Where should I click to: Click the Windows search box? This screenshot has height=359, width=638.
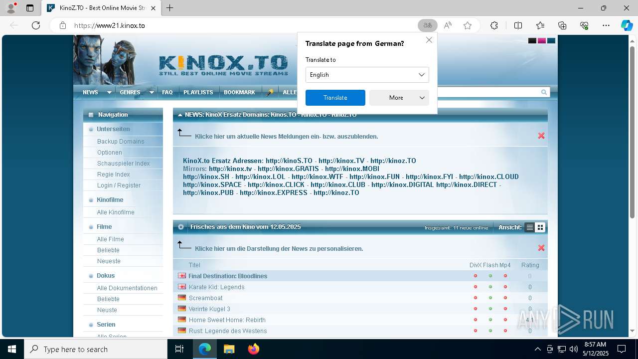click(96, 349)
